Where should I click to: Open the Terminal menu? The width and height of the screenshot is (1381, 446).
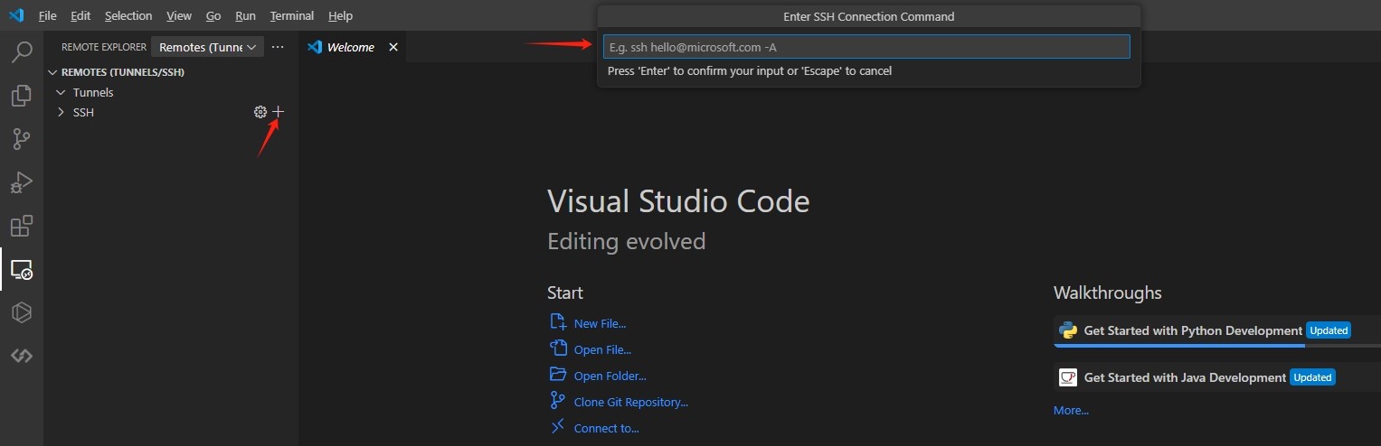pos(292,15)
